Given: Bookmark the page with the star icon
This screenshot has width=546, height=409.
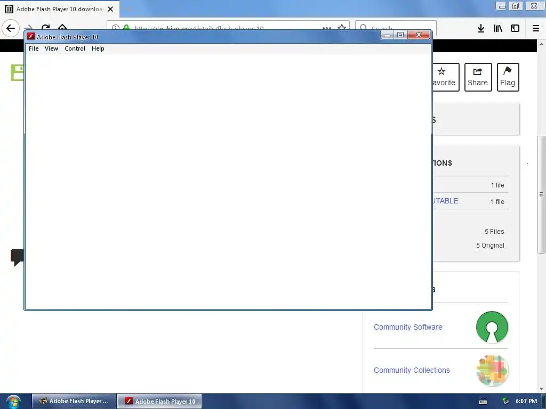Looking at the screenshot, I should coord(342,28).
